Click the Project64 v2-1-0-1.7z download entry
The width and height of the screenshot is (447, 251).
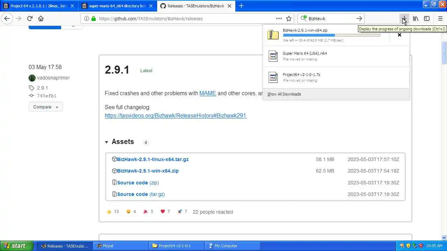click(x=336, y=77)
